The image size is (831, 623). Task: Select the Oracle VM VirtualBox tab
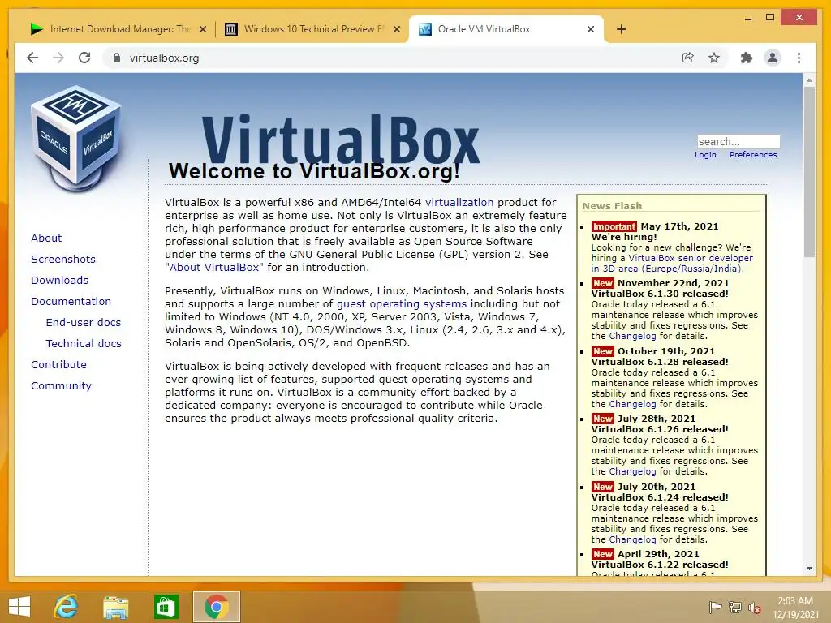click(x=506, y=29)
